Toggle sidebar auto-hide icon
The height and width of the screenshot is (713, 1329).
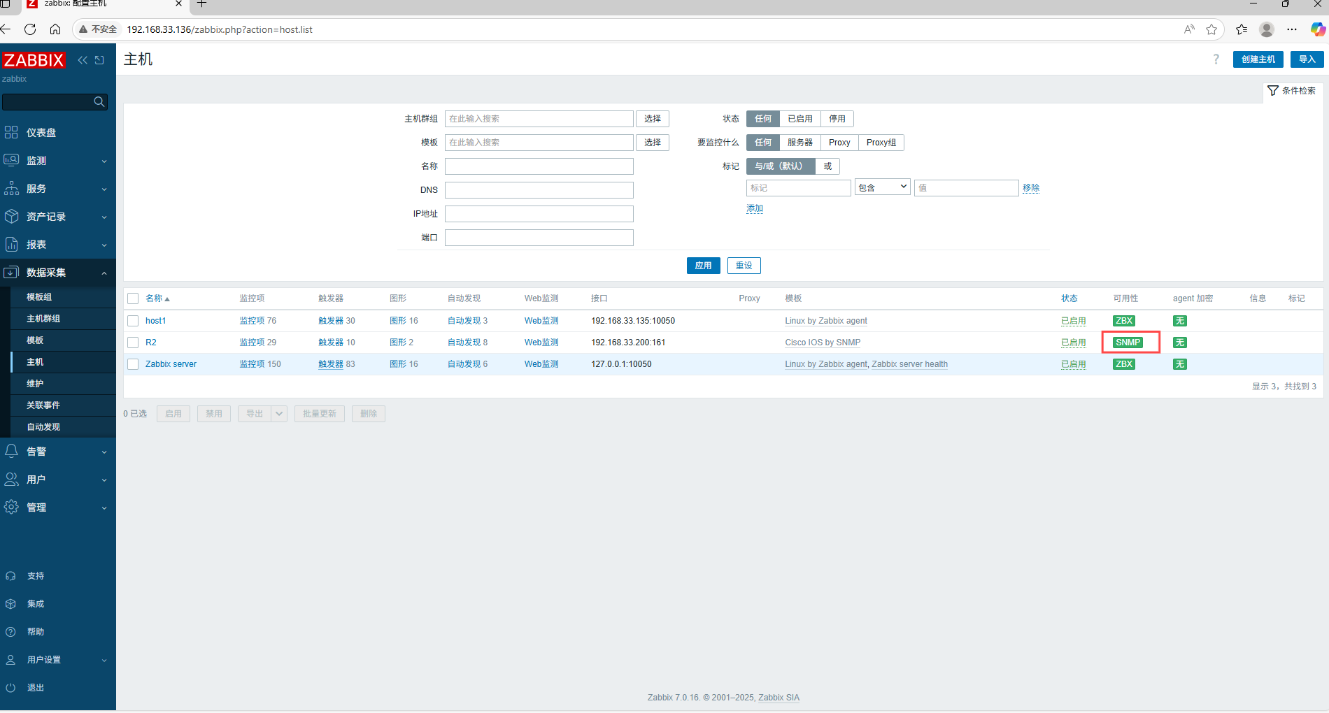pyautogui.click(x=99, y=60)
